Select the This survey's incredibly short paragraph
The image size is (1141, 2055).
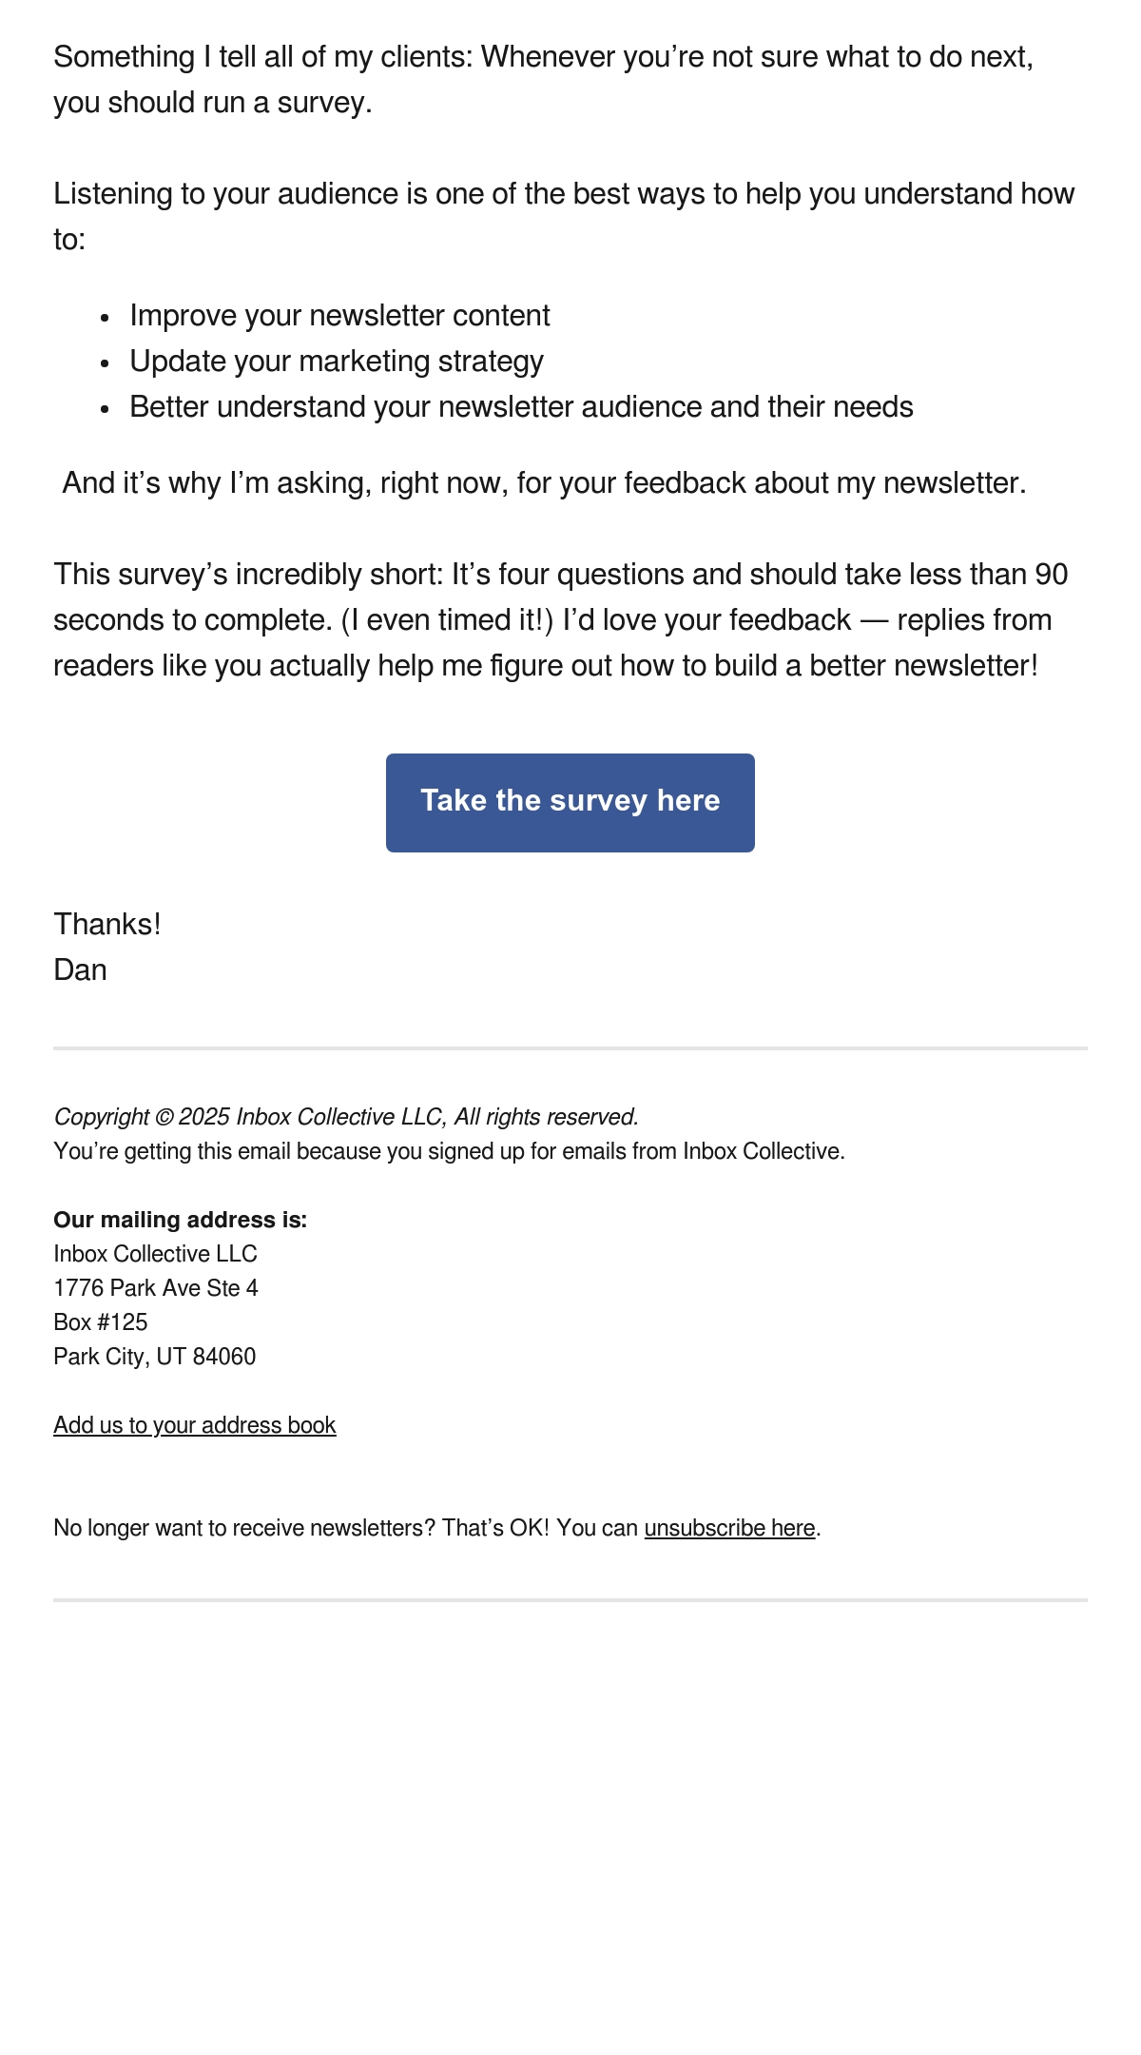[x=561, y=619]
